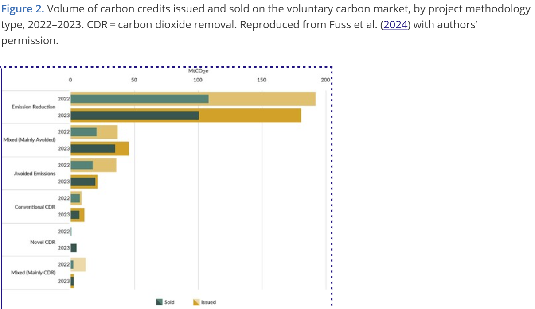Select the Mixed (Mainly Avoided) category label
The image size is (535, 309).
(x=29, y=140)
